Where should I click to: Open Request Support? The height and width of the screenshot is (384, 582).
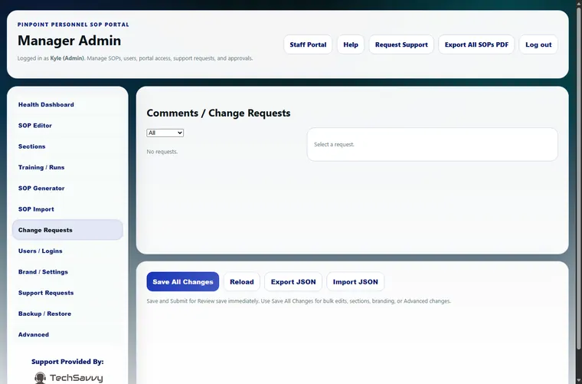pos(401,44)
